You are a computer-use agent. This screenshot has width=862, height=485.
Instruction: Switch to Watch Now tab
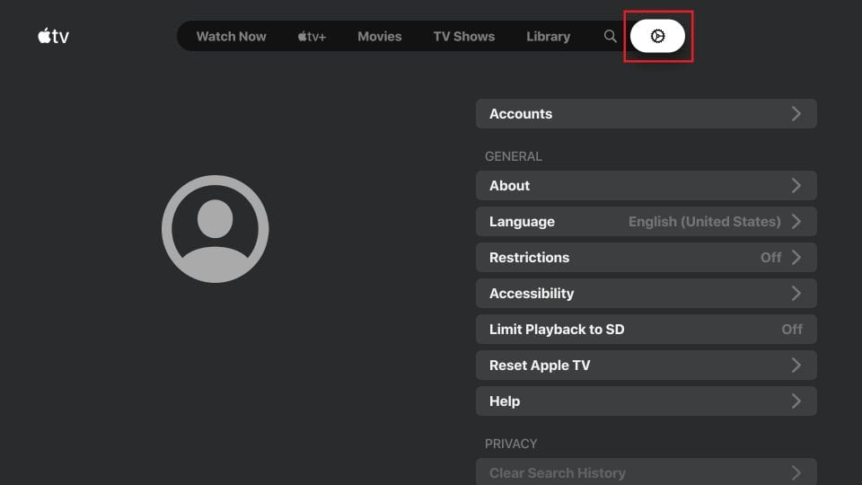[232, 36]
